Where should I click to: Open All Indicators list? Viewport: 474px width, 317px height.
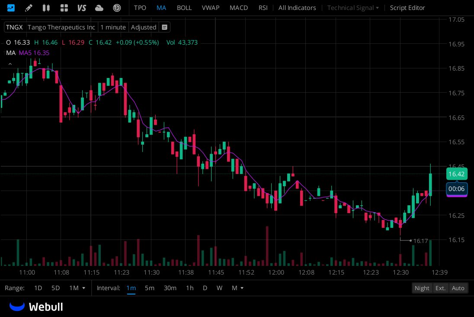[x=297, y=8]
